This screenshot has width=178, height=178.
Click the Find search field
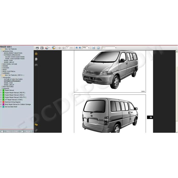click(109, 48)
